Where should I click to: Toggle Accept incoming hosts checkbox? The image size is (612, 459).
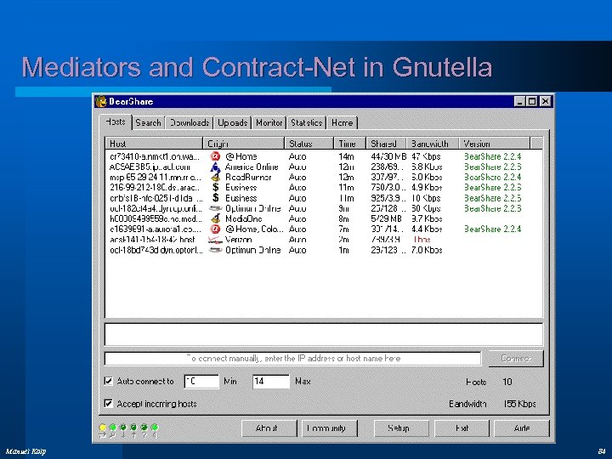coord(109,404)
